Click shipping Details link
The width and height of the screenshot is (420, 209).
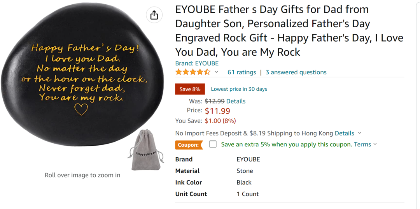[344, 133]
